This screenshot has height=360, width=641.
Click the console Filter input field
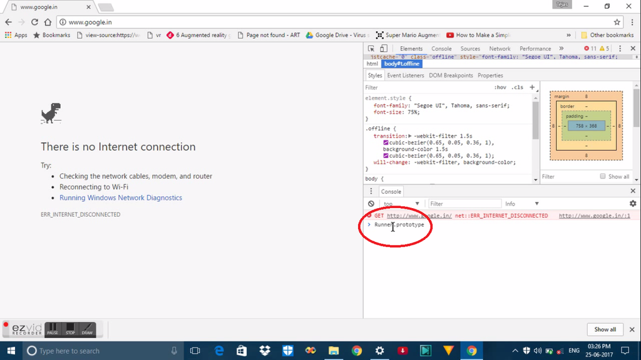tap(464, 204)
